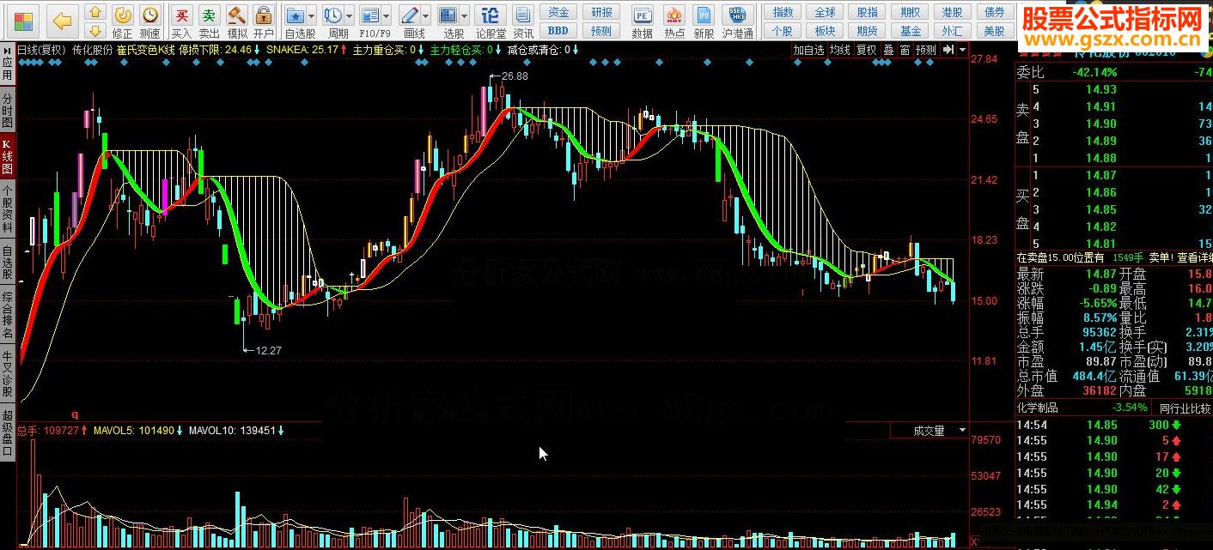Image resolution: width=1213 pixels, height=550 pixels.
Task: Click the down arrow navigation icon
Action: coord(96,31)
